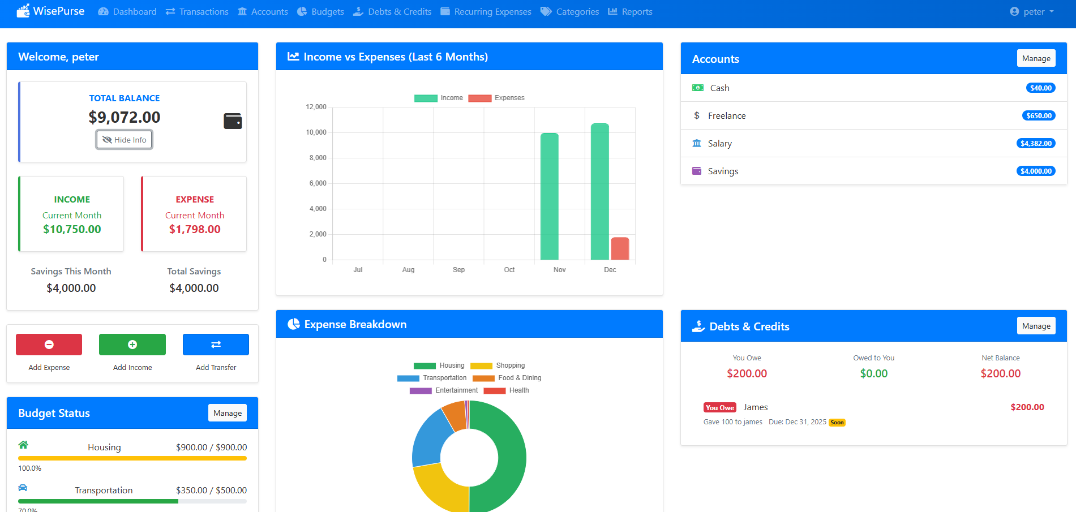Click the bank icon beside Salary

[x=696, y=143]
